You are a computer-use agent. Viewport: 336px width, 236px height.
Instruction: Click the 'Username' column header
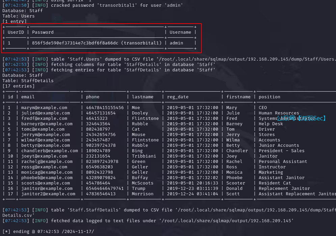pos(180,32)
